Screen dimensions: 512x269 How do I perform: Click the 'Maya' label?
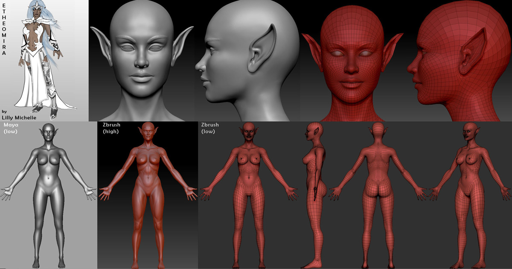click(x=10, y=125)
